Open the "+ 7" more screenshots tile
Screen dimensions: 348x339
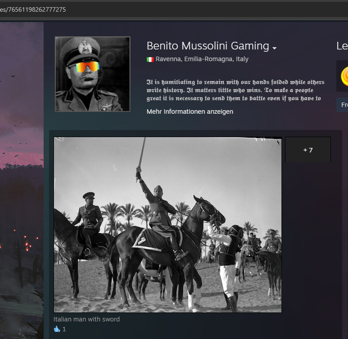pyautogui.click(x=308, y=150)
